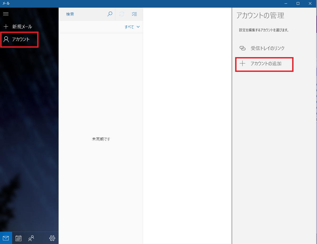Enter selection mode via checklist icon
Screen dimensions: 317x244
point(134,14)
